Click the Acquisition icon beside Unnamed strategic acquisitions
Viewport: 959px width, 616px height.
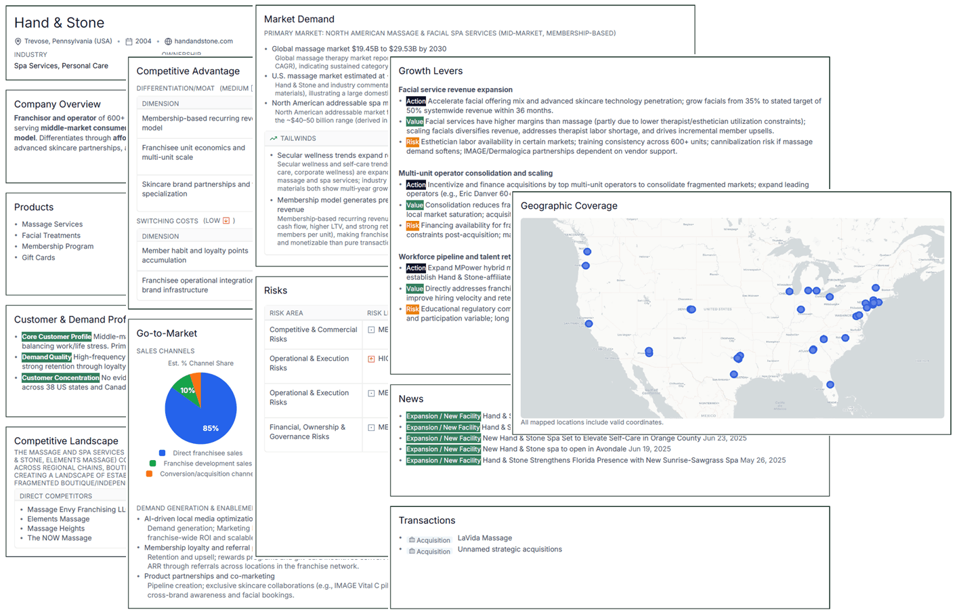(412, 551)
